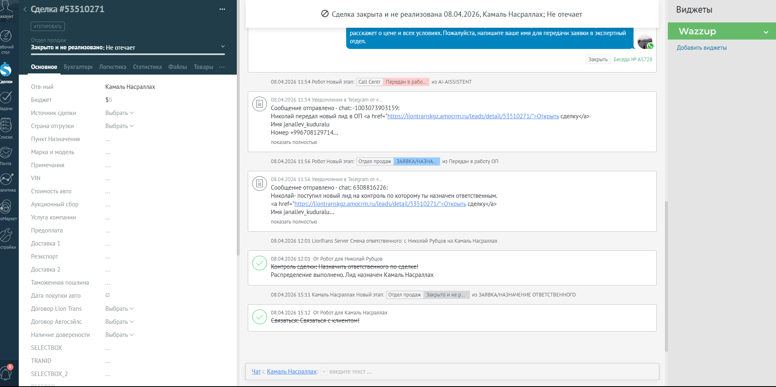The image size is (776, 387).
Task: Click the Предоплата field value
Action: [108, 231]
